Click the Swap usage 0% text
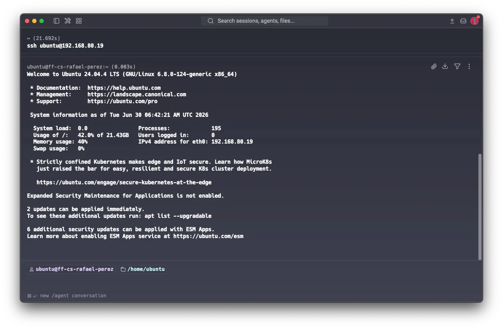The height and width of the screenshot is (329, 503). pos(59,149)
